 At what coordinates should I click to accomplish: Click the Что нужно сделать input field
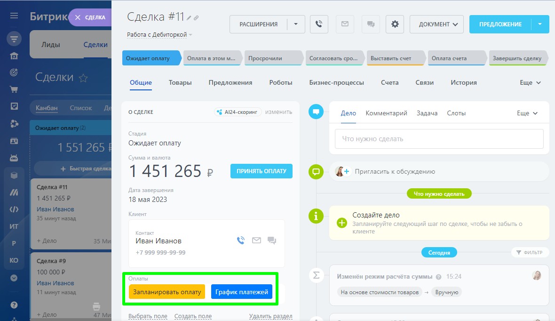(x=439, y=139)
